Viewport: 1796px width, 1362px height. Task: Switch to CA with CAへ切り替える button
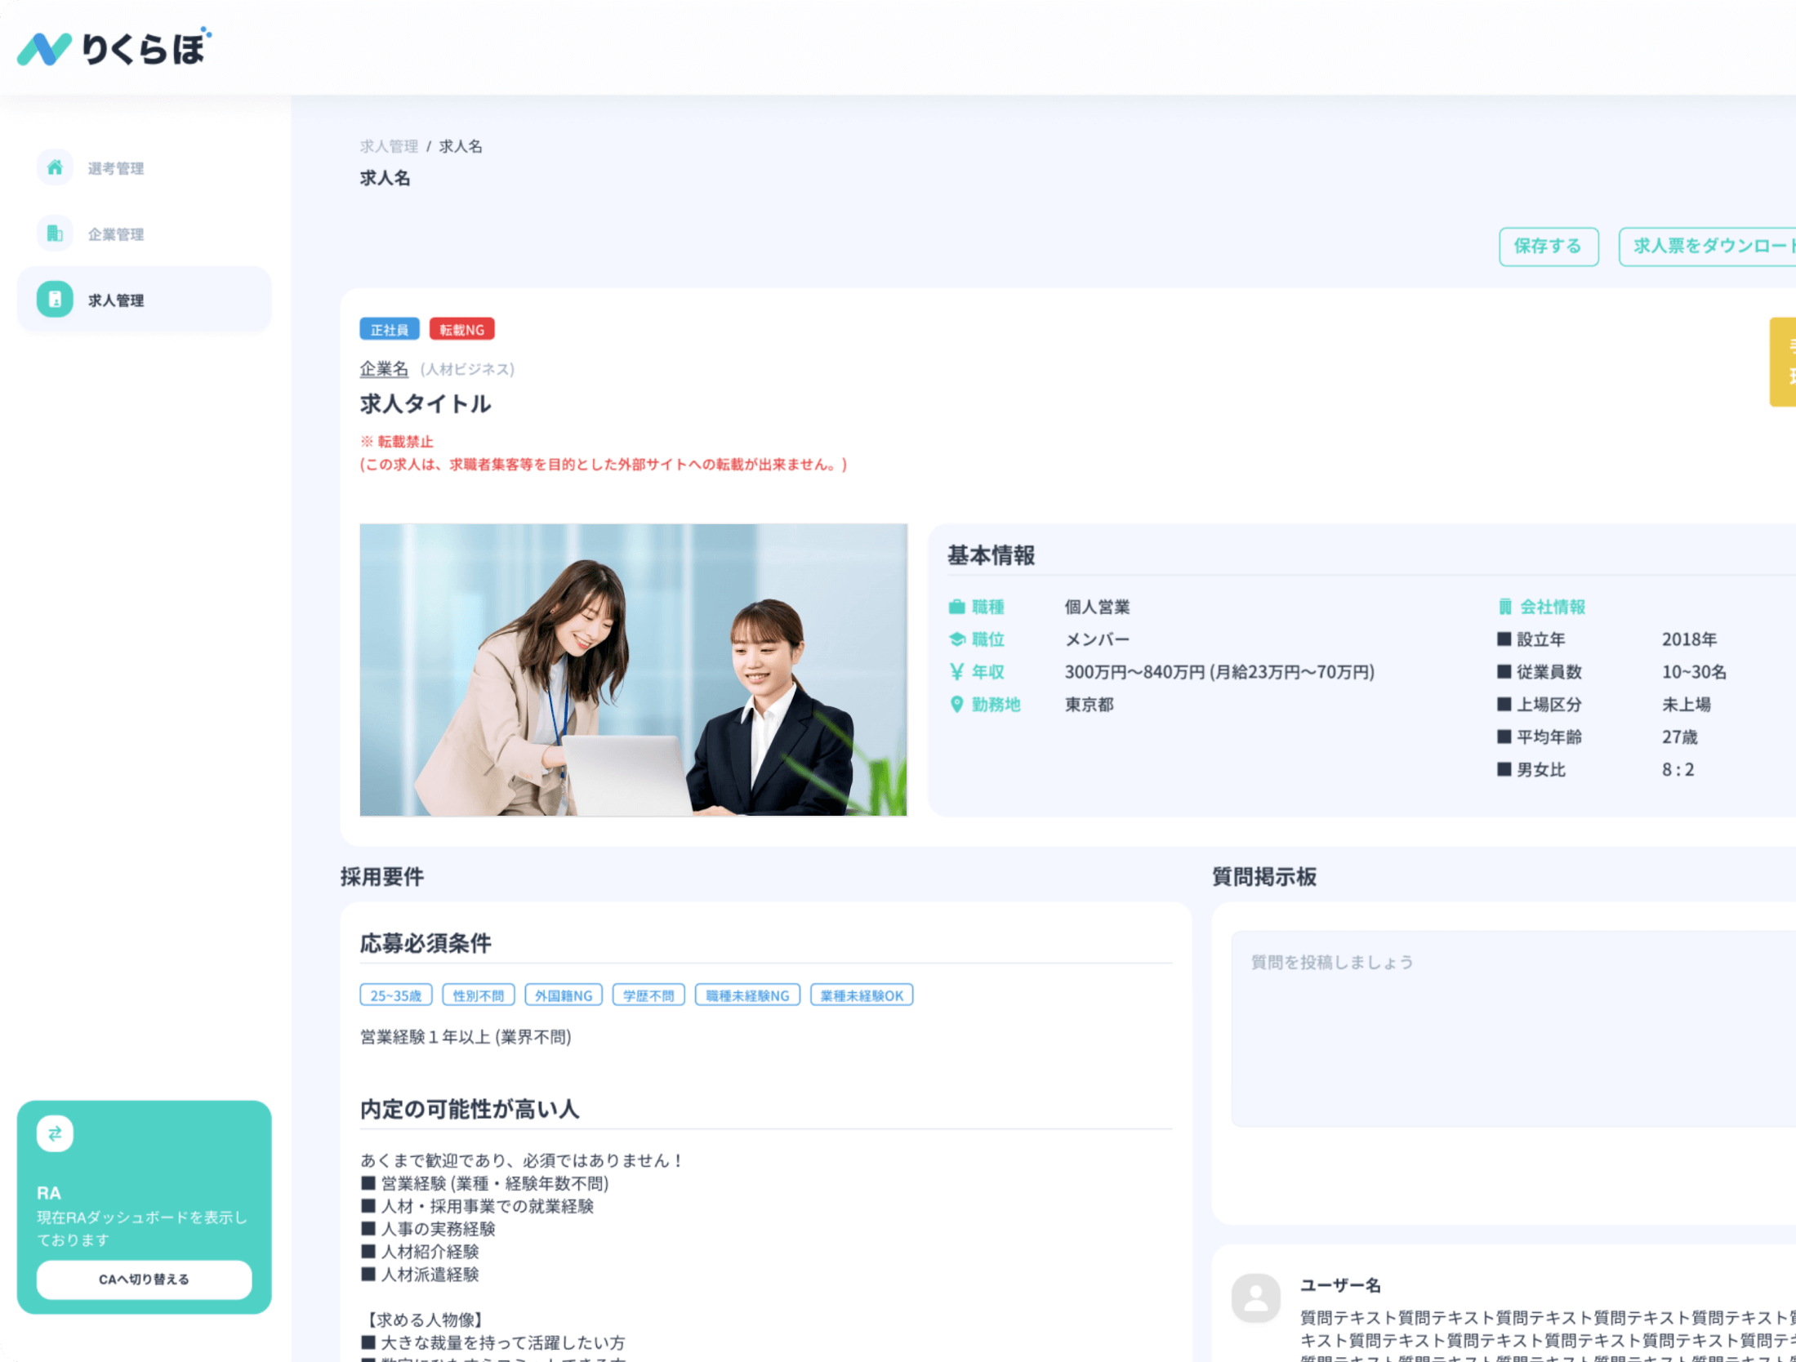tap(144, 1280)
